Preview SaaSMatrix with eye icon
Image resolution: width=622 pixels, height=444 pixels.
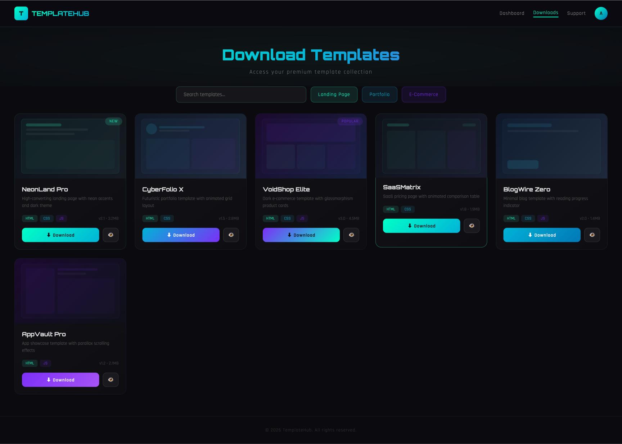(471, 226)
